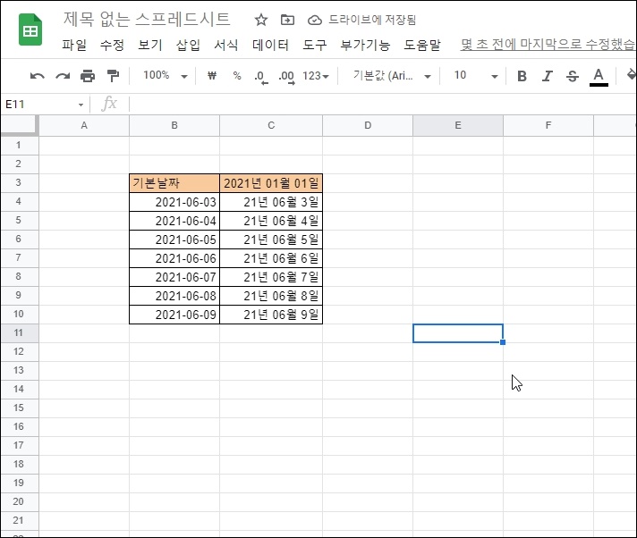Screen dimensions: 637x538
Task: Click the fill handle of cell E11
Action: pos(503,342)
